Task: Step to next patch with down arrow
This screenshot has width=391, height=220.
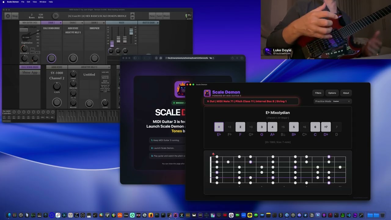Action: [x=132, y=18]
